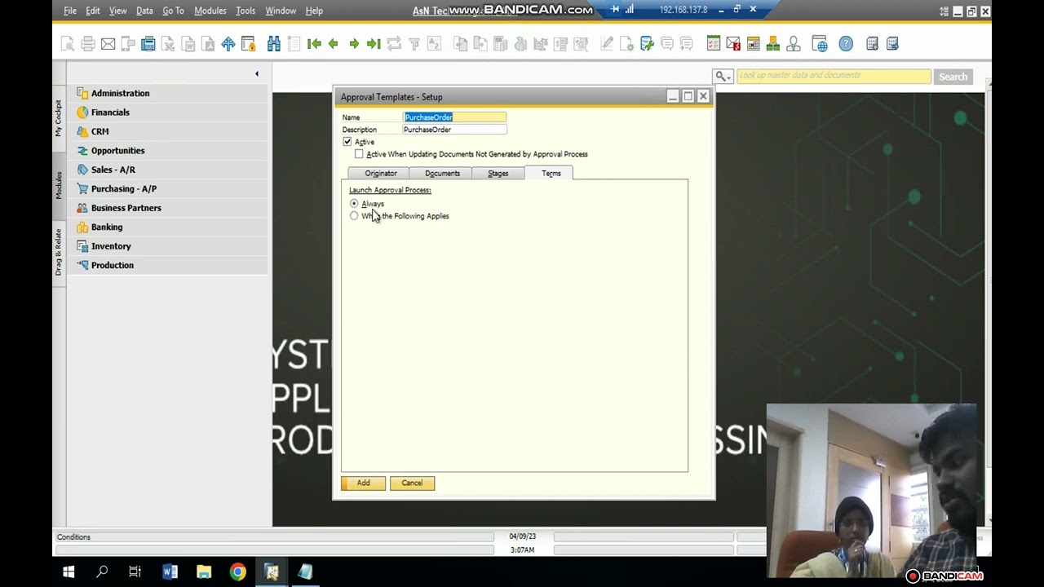Select When the Following Applies option
1044x587 pixels.
click(x=354, y=216)
